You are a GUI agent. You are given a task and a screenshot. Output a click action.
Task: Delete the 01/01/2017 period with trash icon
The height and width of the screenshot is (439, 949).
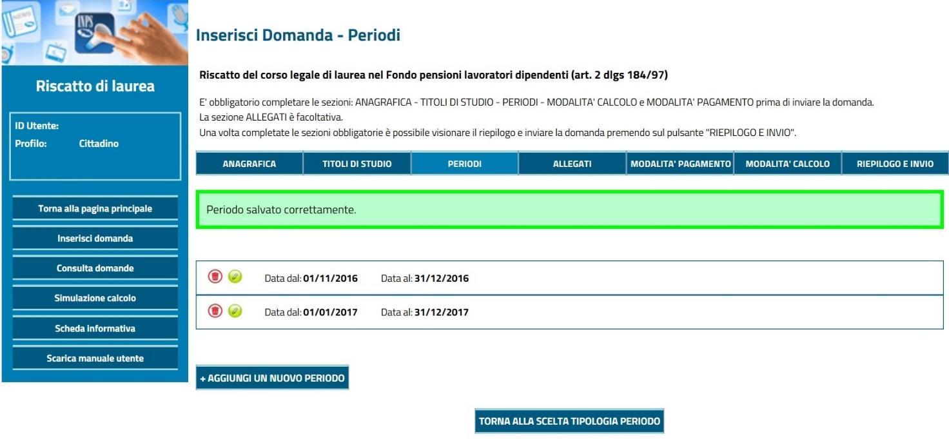point(215,311)
